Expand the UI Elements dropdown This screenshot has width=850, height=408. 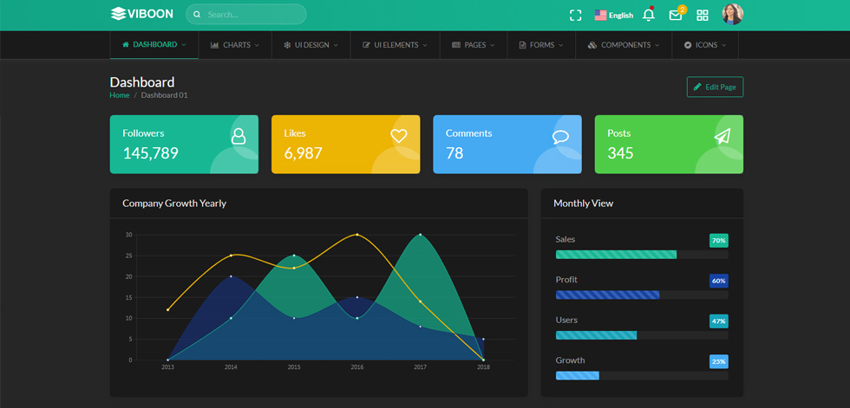coord(396,45)
